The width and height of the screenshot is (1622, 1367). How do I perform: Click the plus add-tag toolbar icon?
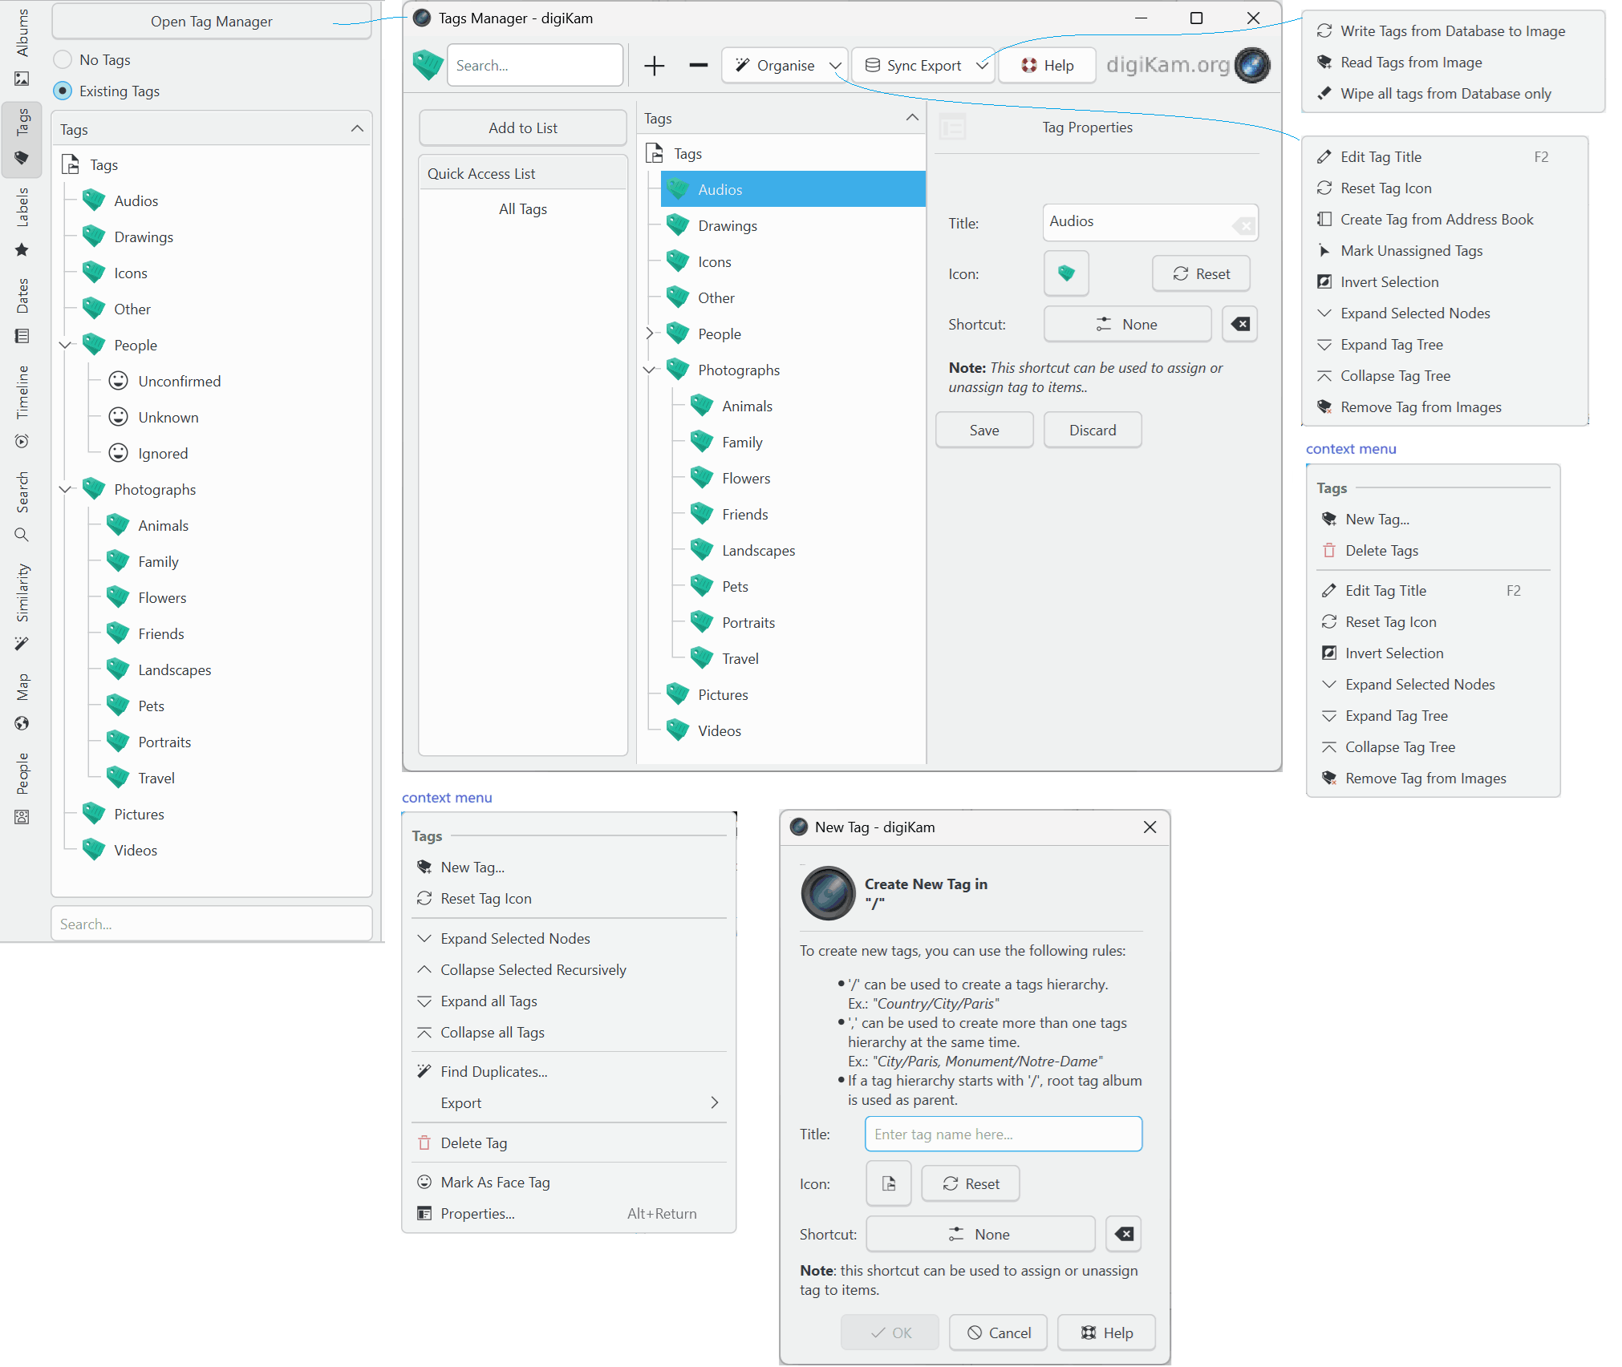pyautogui.click(x=655, y=66)
